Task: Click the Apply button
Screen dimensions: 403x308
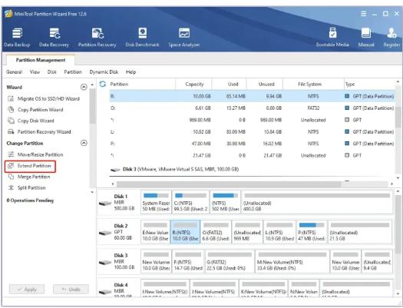Action: (27, 290)
